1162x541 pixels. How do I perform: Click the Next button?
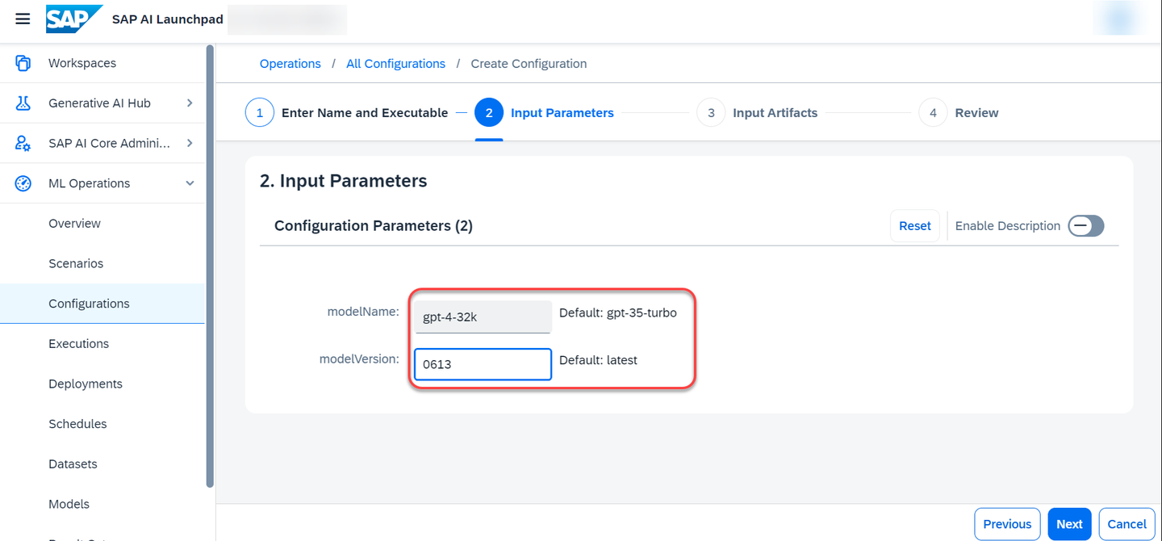(1069, 524)
